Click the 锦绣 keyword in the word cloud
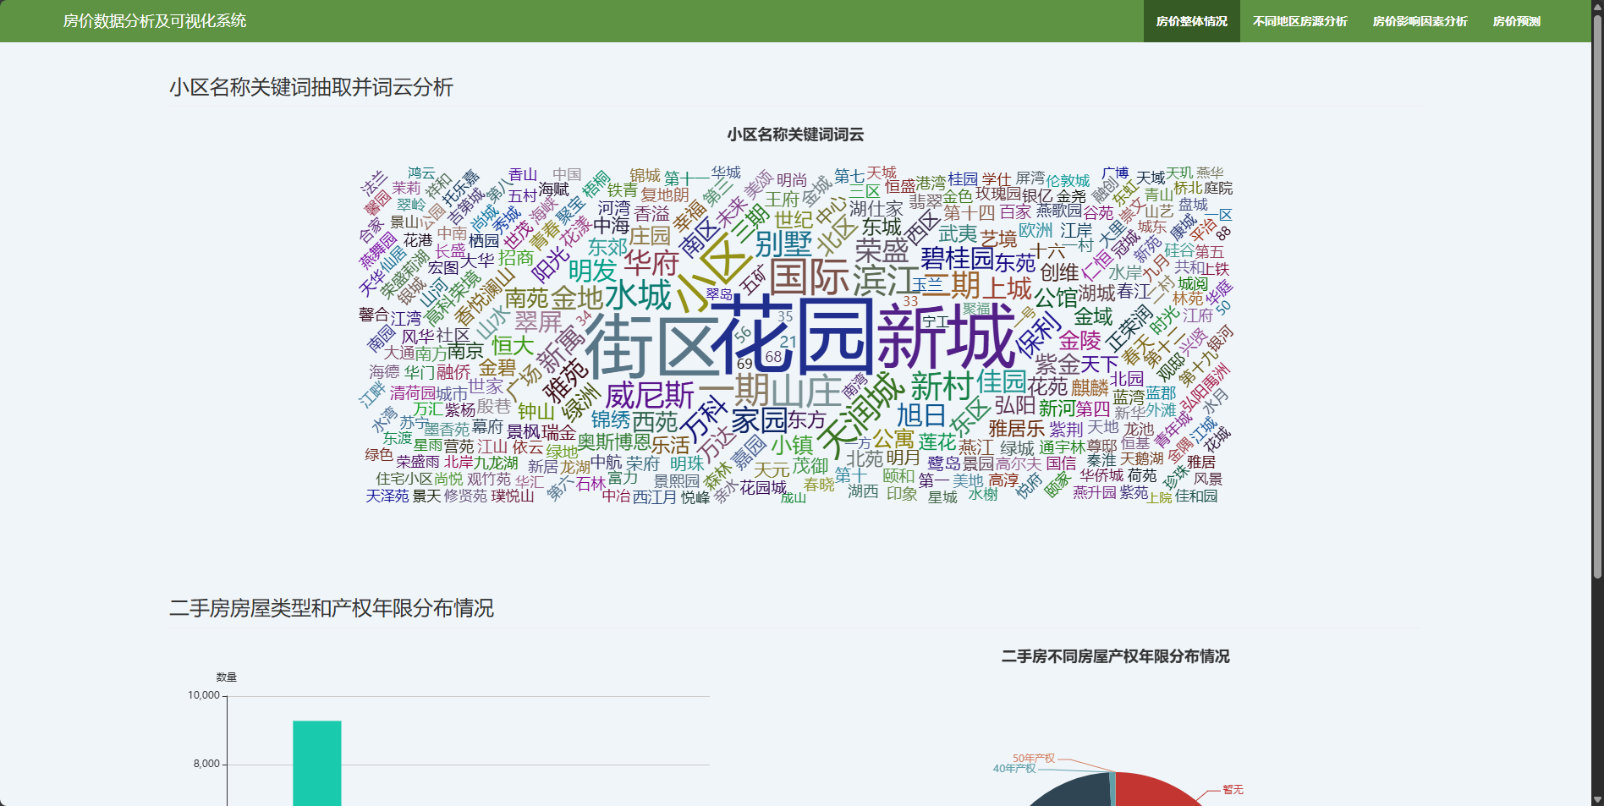 (611, 419)
